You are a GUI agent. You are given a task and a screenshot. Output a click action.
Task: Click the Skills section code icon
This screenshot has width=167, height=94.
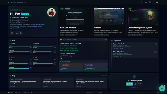(x=10, y=41)
